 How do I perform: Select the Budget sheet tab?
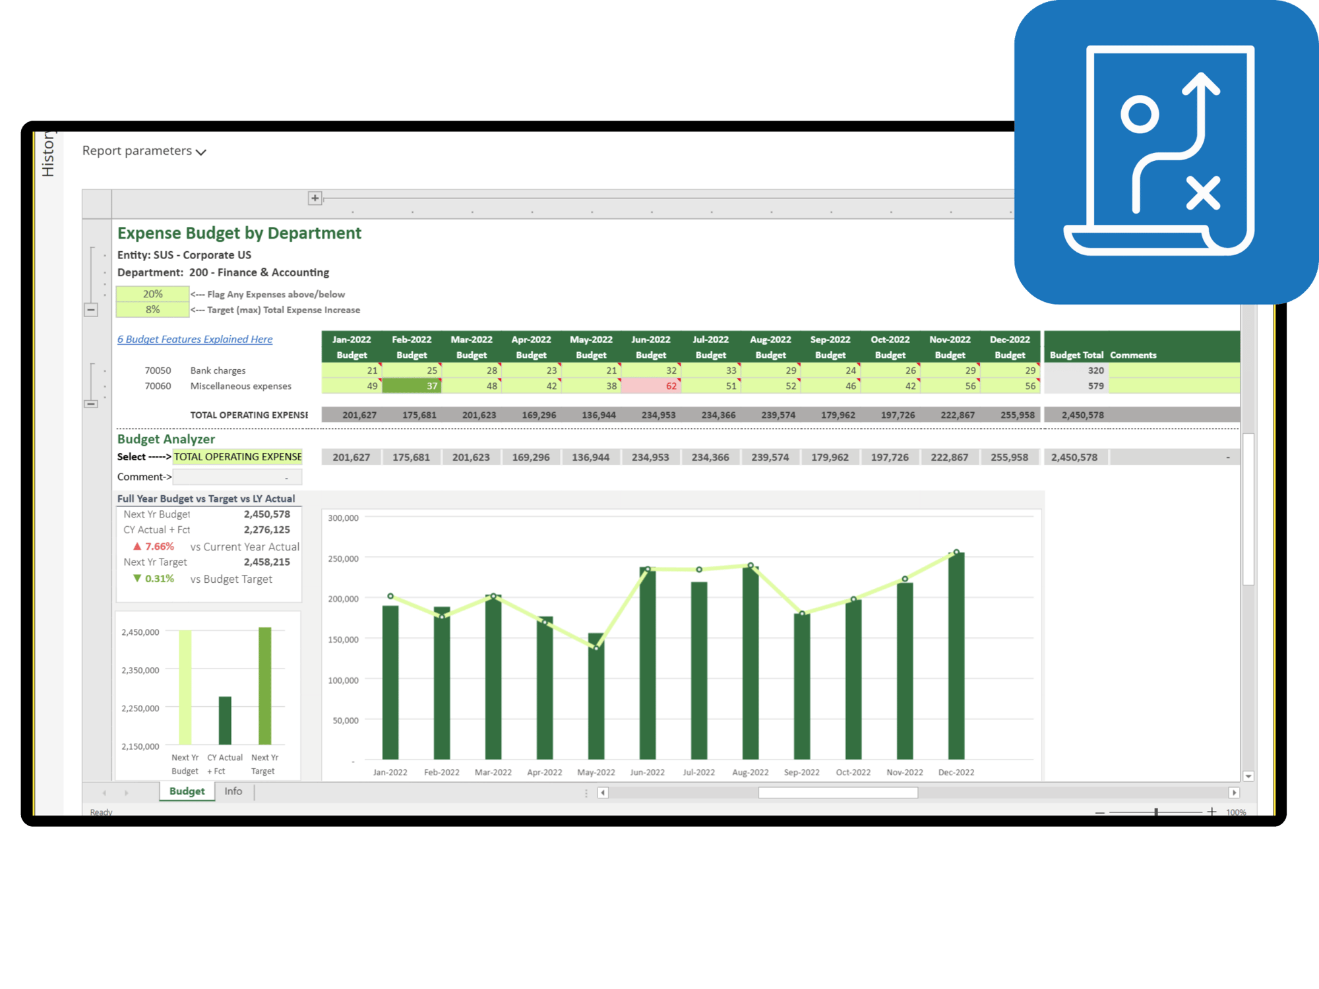[x=187, y=791]
